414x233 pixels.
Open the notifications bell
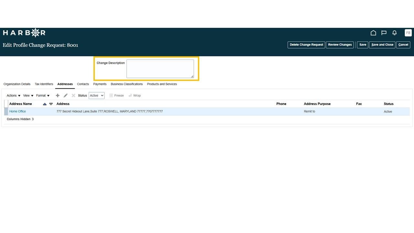tap(395, 33)
